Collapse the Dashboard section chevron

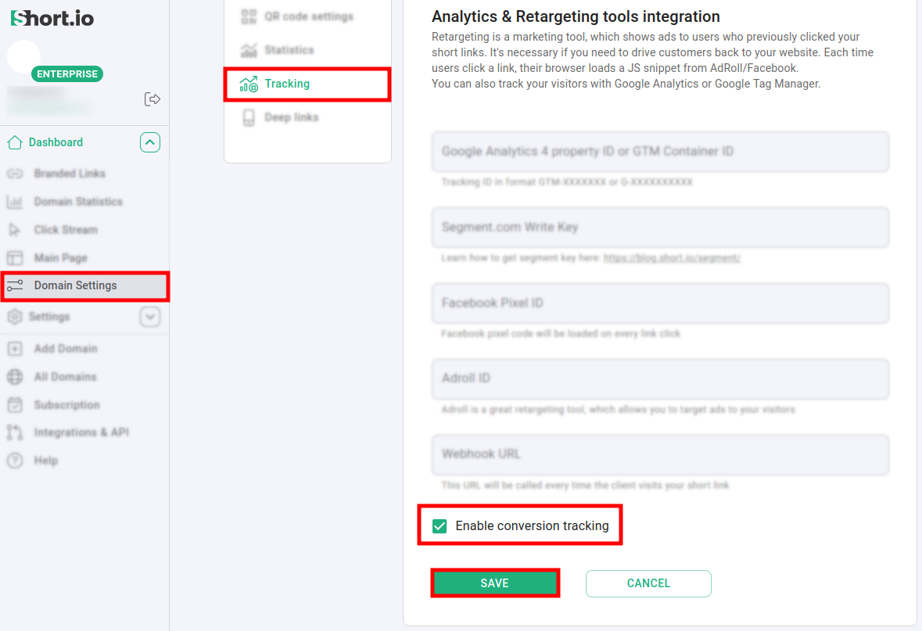point(150,142)
